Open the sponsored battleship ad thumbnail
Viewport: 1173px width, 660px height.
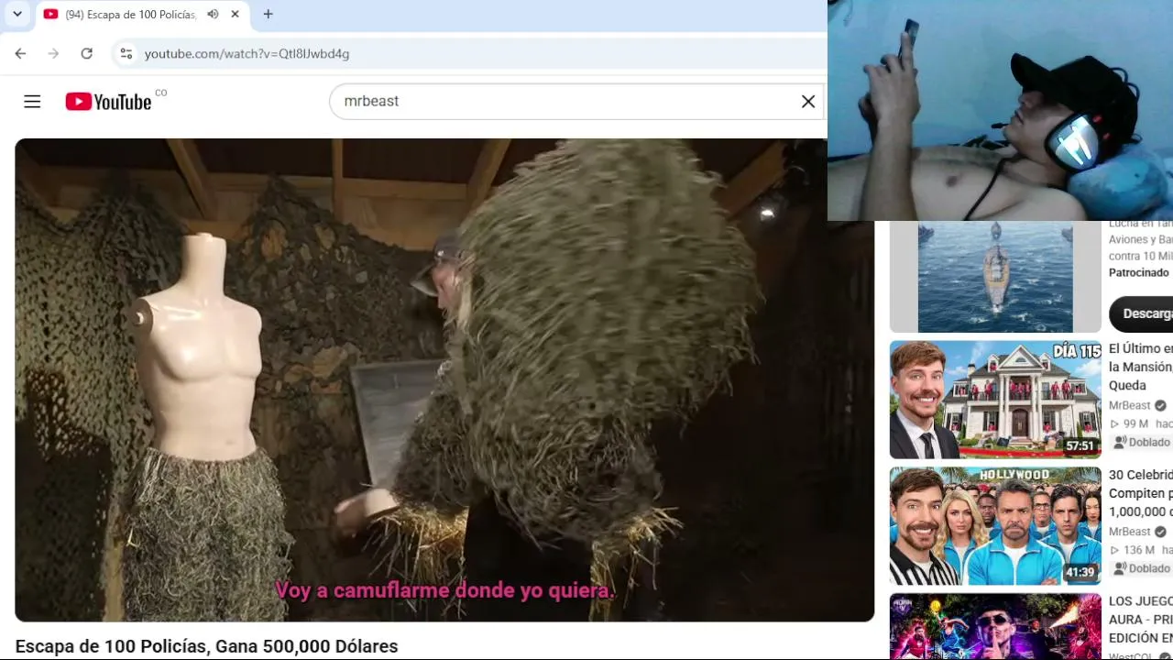point(995,276)
